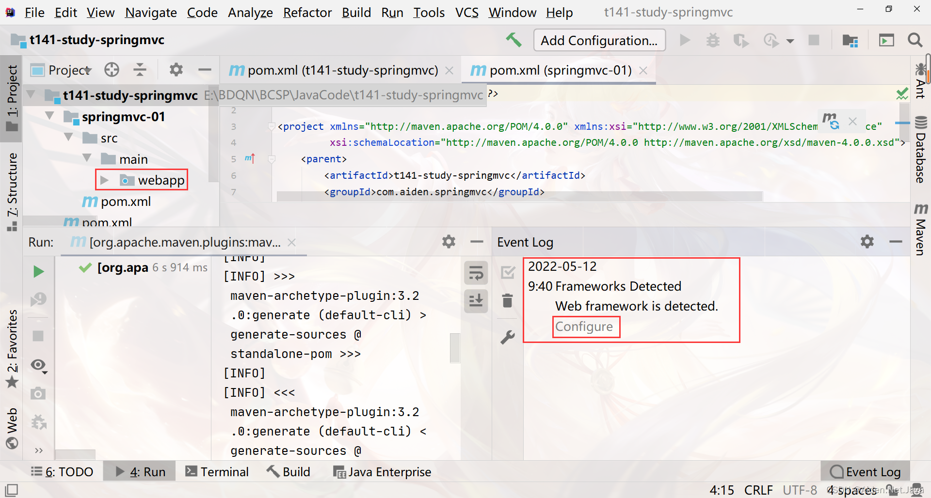
Task: Open the Terminal tool window
Action: click(x=217, y=472)
